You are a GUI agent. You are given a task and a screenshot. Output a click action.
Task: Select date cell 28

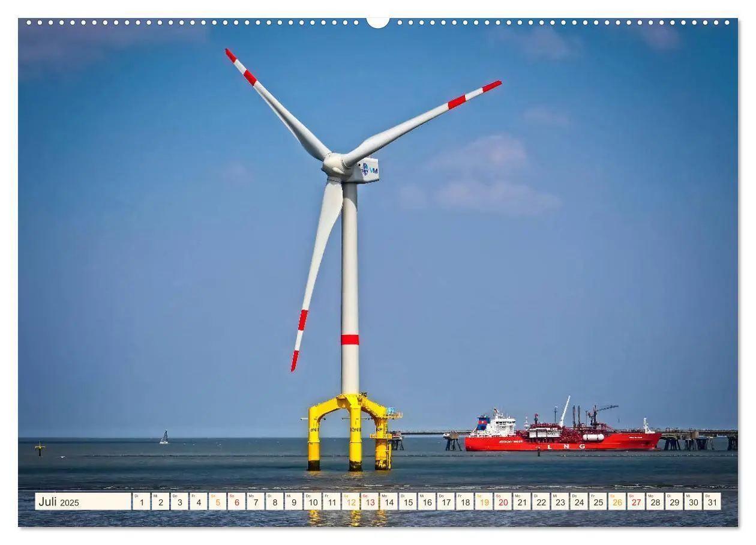point(655,502)
